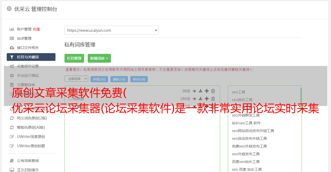Click the cloud upload icon for 接口文件相关

[x=12, y=48]
